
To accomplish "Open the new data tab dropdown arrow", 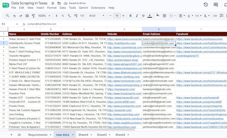I will [x=73, y=135].
